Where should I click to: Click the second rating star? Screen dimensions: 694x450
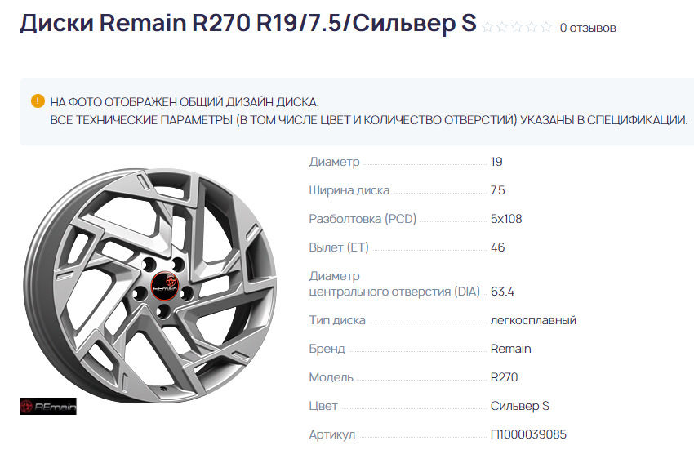pos(503,28)
